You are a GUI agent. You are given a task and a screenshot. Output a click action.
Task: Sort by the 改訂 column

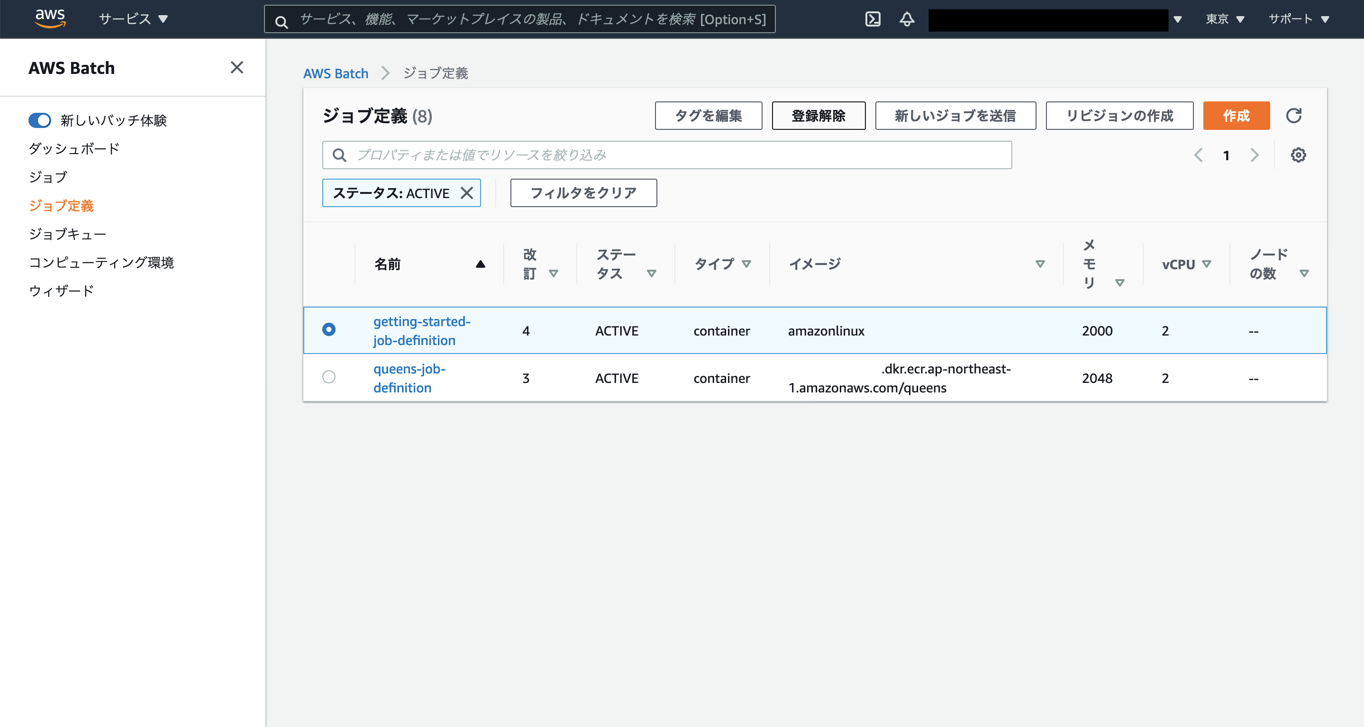(554, 273)
